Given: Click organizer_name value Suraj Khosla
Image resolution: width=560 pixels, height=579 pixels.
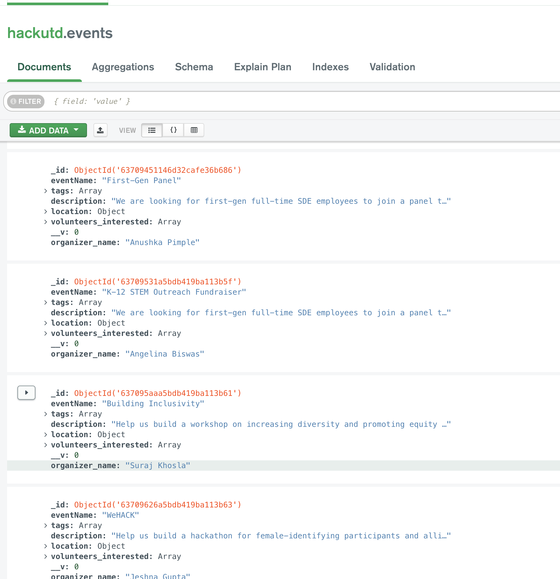Looking at the screenshot, I should (x=158, y=466).
